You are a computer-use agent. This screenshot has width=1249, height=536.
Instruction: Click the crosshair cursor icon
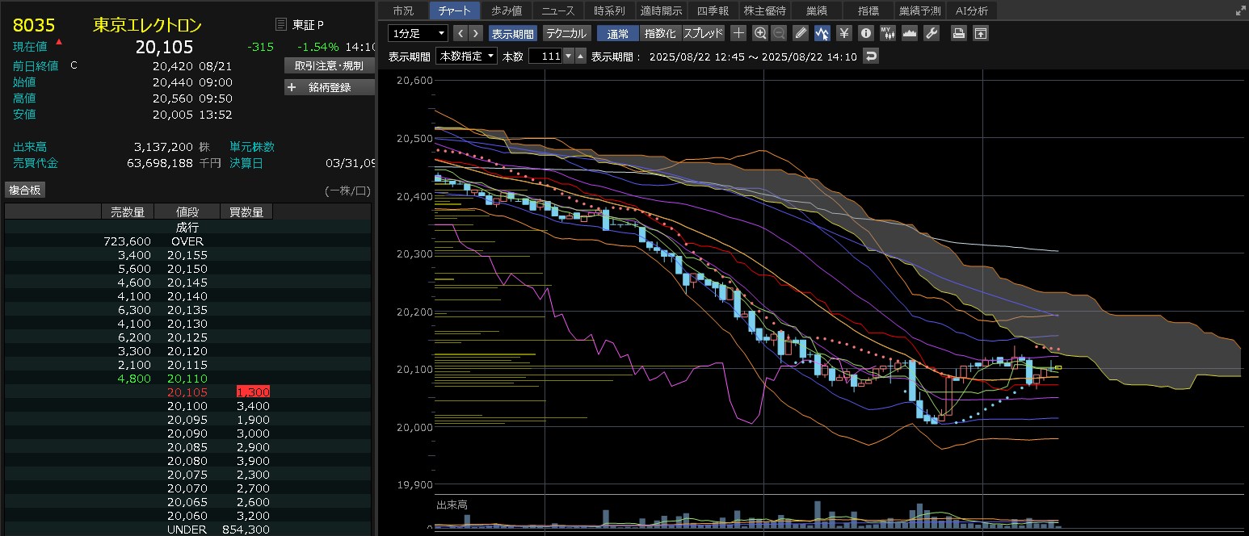click(738, 33)
